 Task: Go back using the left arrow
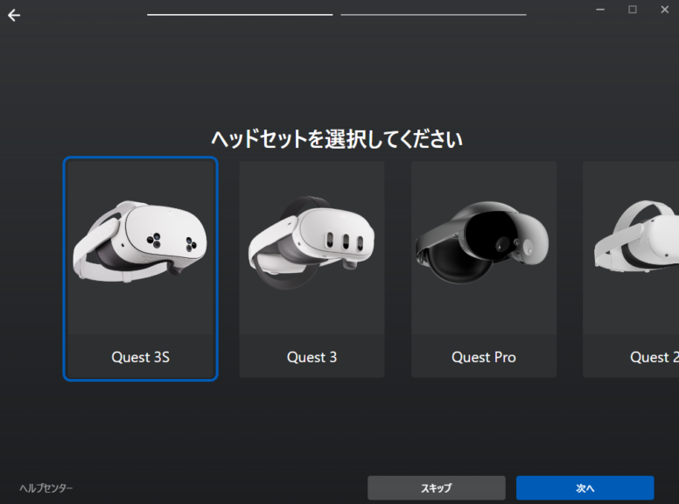[14, 16]
